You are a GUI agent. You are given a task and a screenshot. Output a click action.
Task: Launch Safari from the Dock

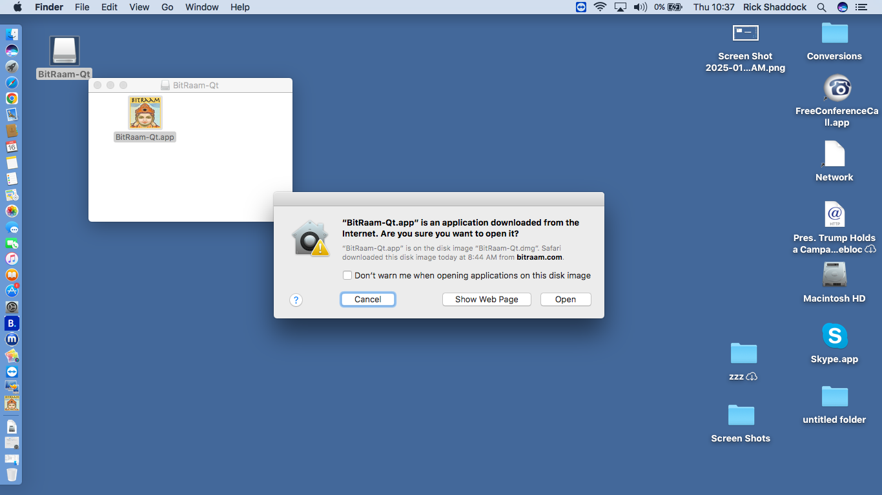(x=12, y=82)
